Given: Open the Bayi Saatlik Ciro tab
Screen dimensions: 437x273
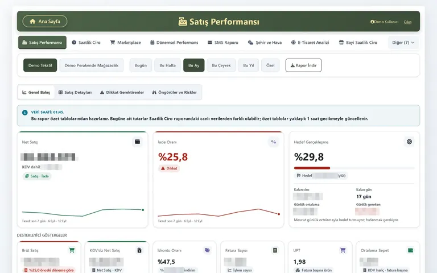Looking at the screenshot, I should 358,42.
